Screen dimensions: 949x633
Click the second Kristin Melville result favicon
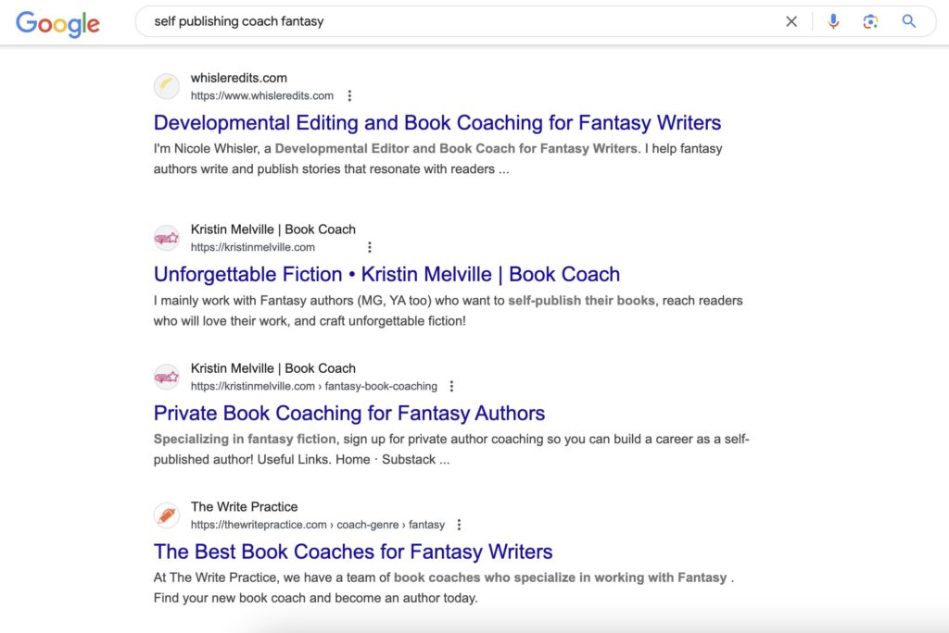[x=166, y=377]
